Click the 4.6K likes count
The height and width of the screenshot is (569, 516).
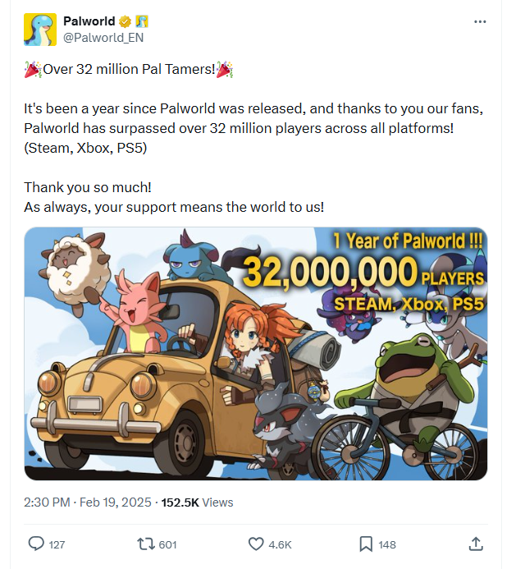pos(280,544)
